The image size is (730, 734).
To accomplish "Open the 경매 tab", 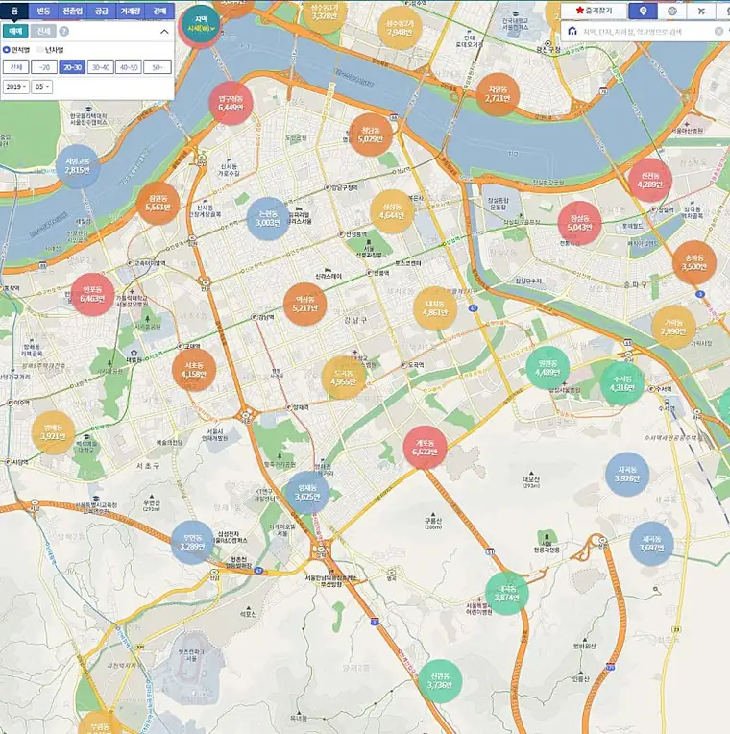I will click(160, 11).
